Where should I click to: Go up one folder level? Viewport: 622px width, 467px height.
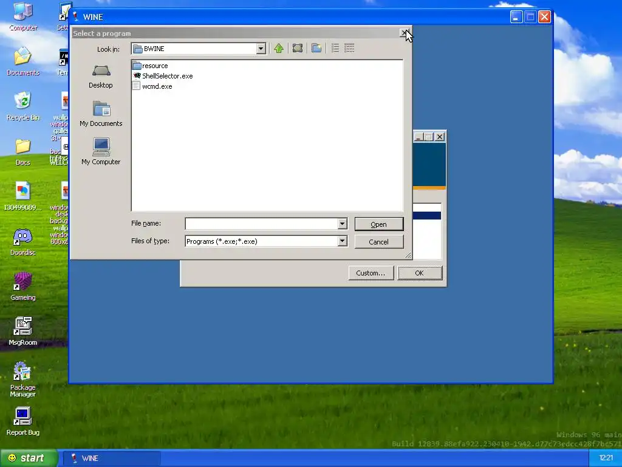click(x=279, y=49)
